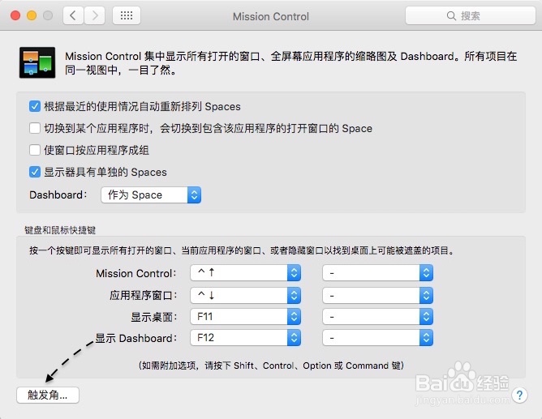Minimize the window with yellow button
Image resolution: width=542 pixels, height=419 pixels.
pyautogui.click(x=32, y=15)
